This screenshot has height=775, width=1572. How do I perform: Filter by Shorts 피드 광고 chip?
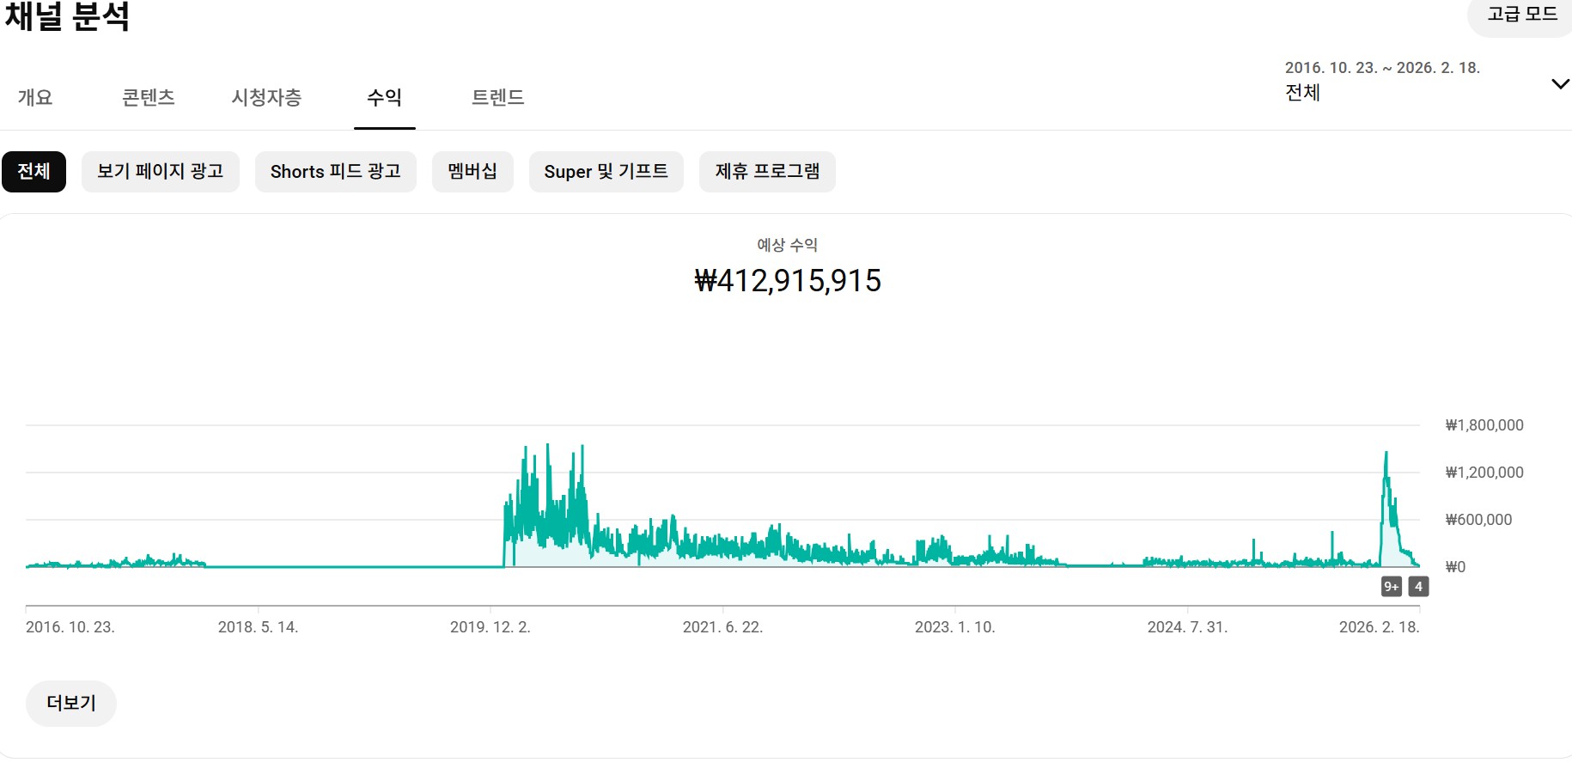coord(335,172)
